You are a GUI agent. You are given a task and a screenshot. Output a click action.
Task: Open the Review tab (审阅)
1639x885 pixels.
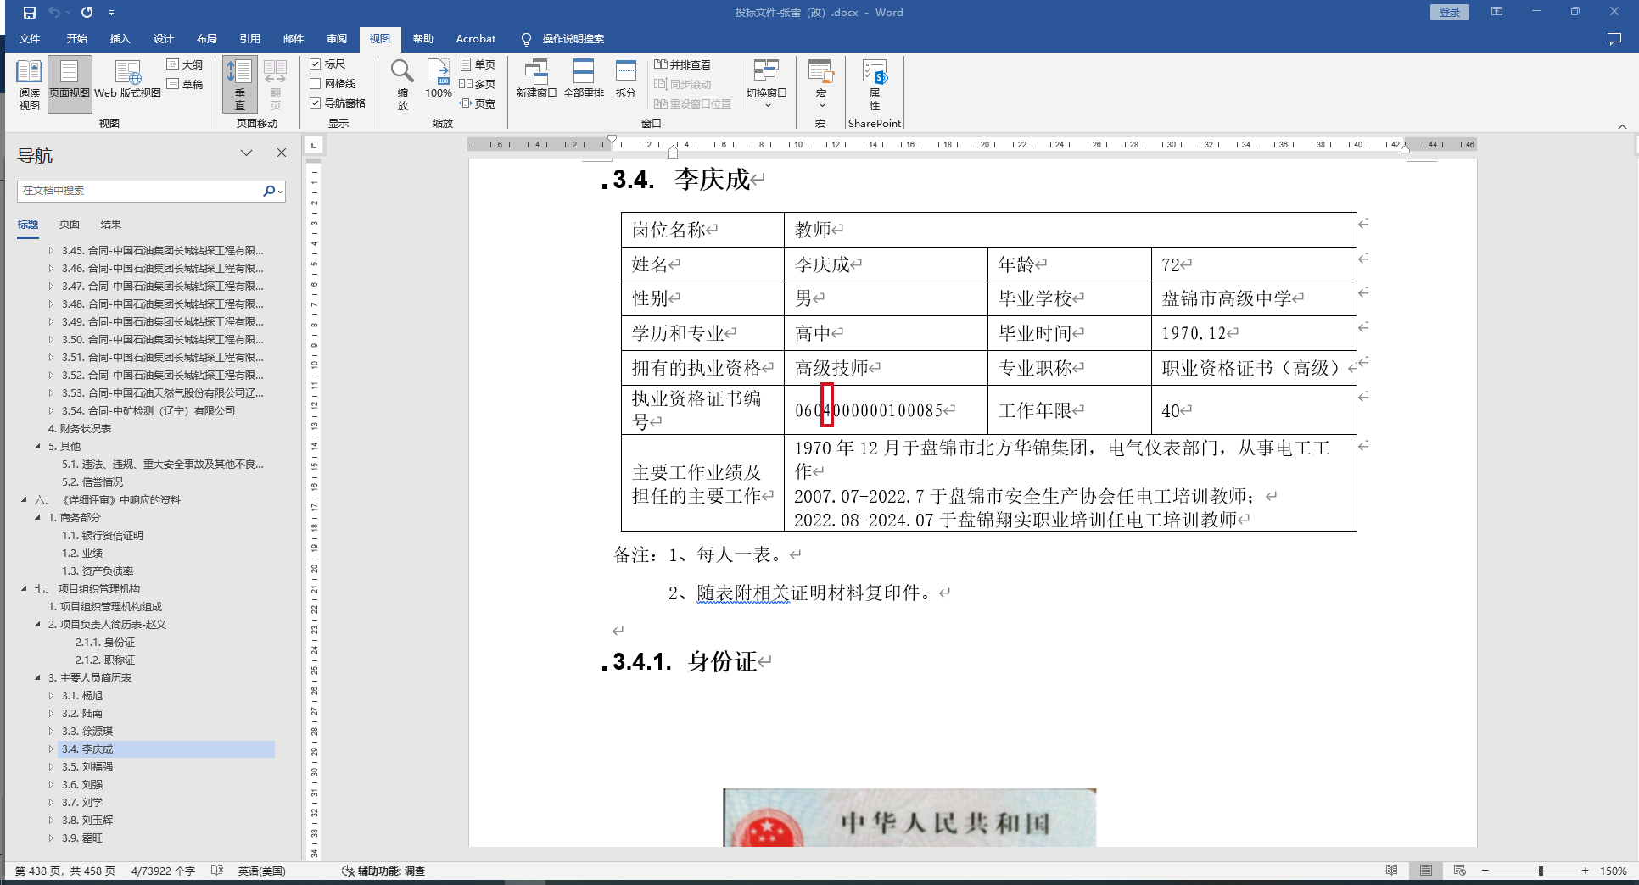pos(337,39)
